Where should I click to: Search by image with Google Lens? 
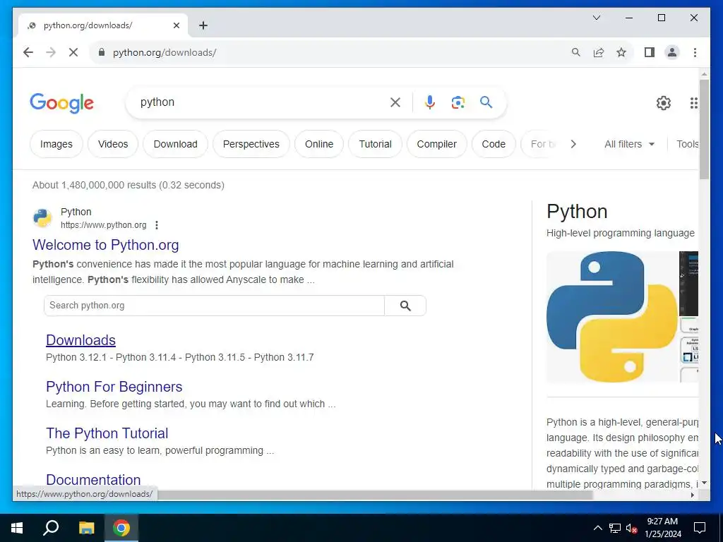458,102
